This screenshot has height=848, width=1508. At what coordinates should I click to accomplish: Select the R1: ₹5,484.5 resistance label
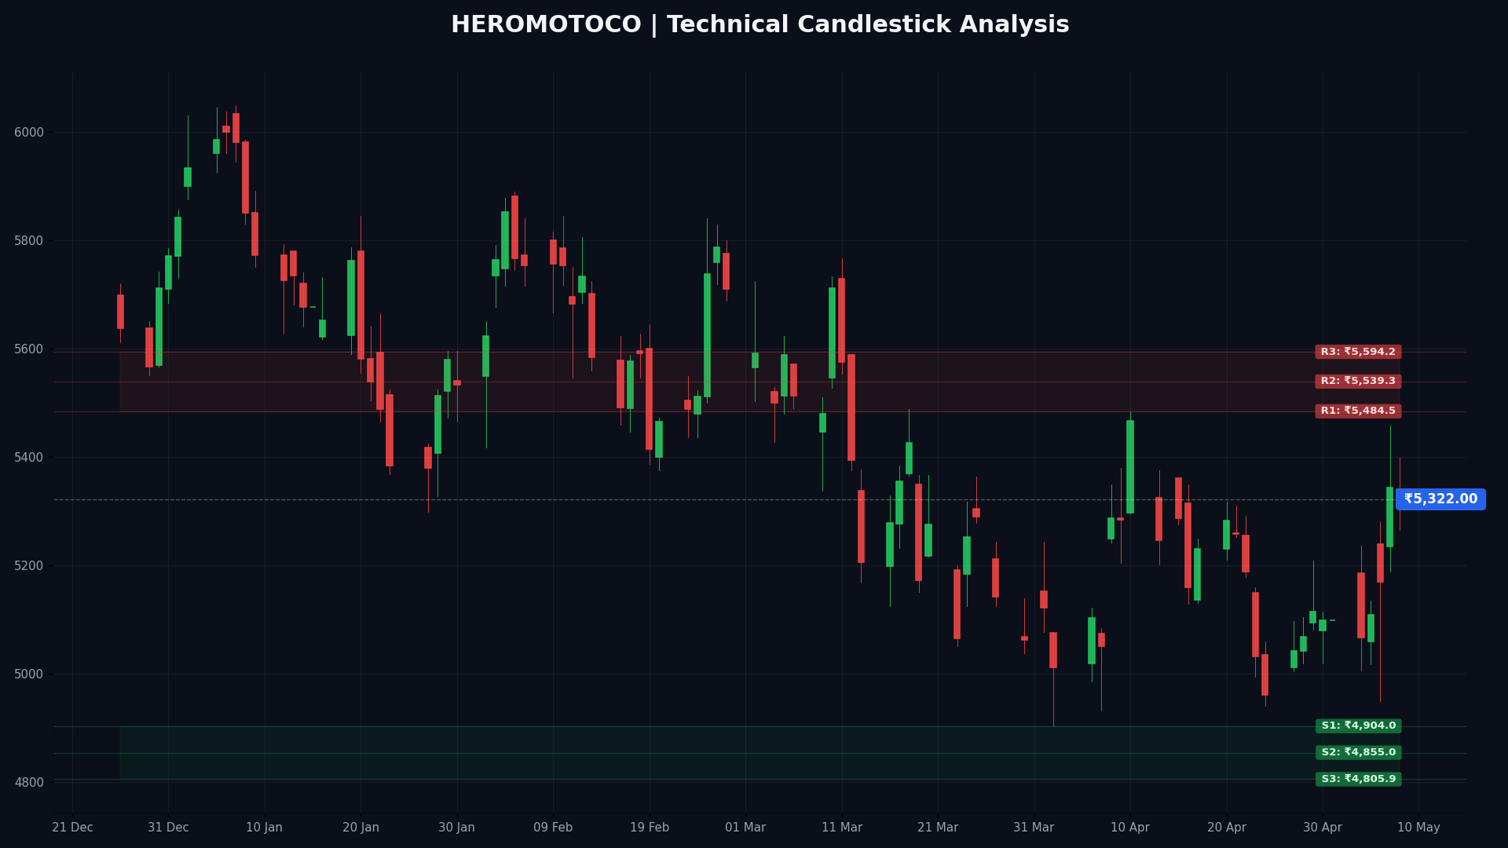click(x=1358, y=411)
